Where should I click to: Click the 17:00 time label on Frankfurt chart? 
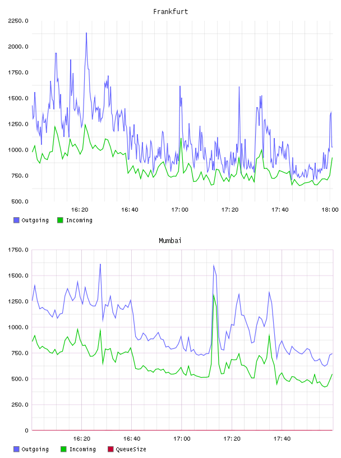pos(180,210)
